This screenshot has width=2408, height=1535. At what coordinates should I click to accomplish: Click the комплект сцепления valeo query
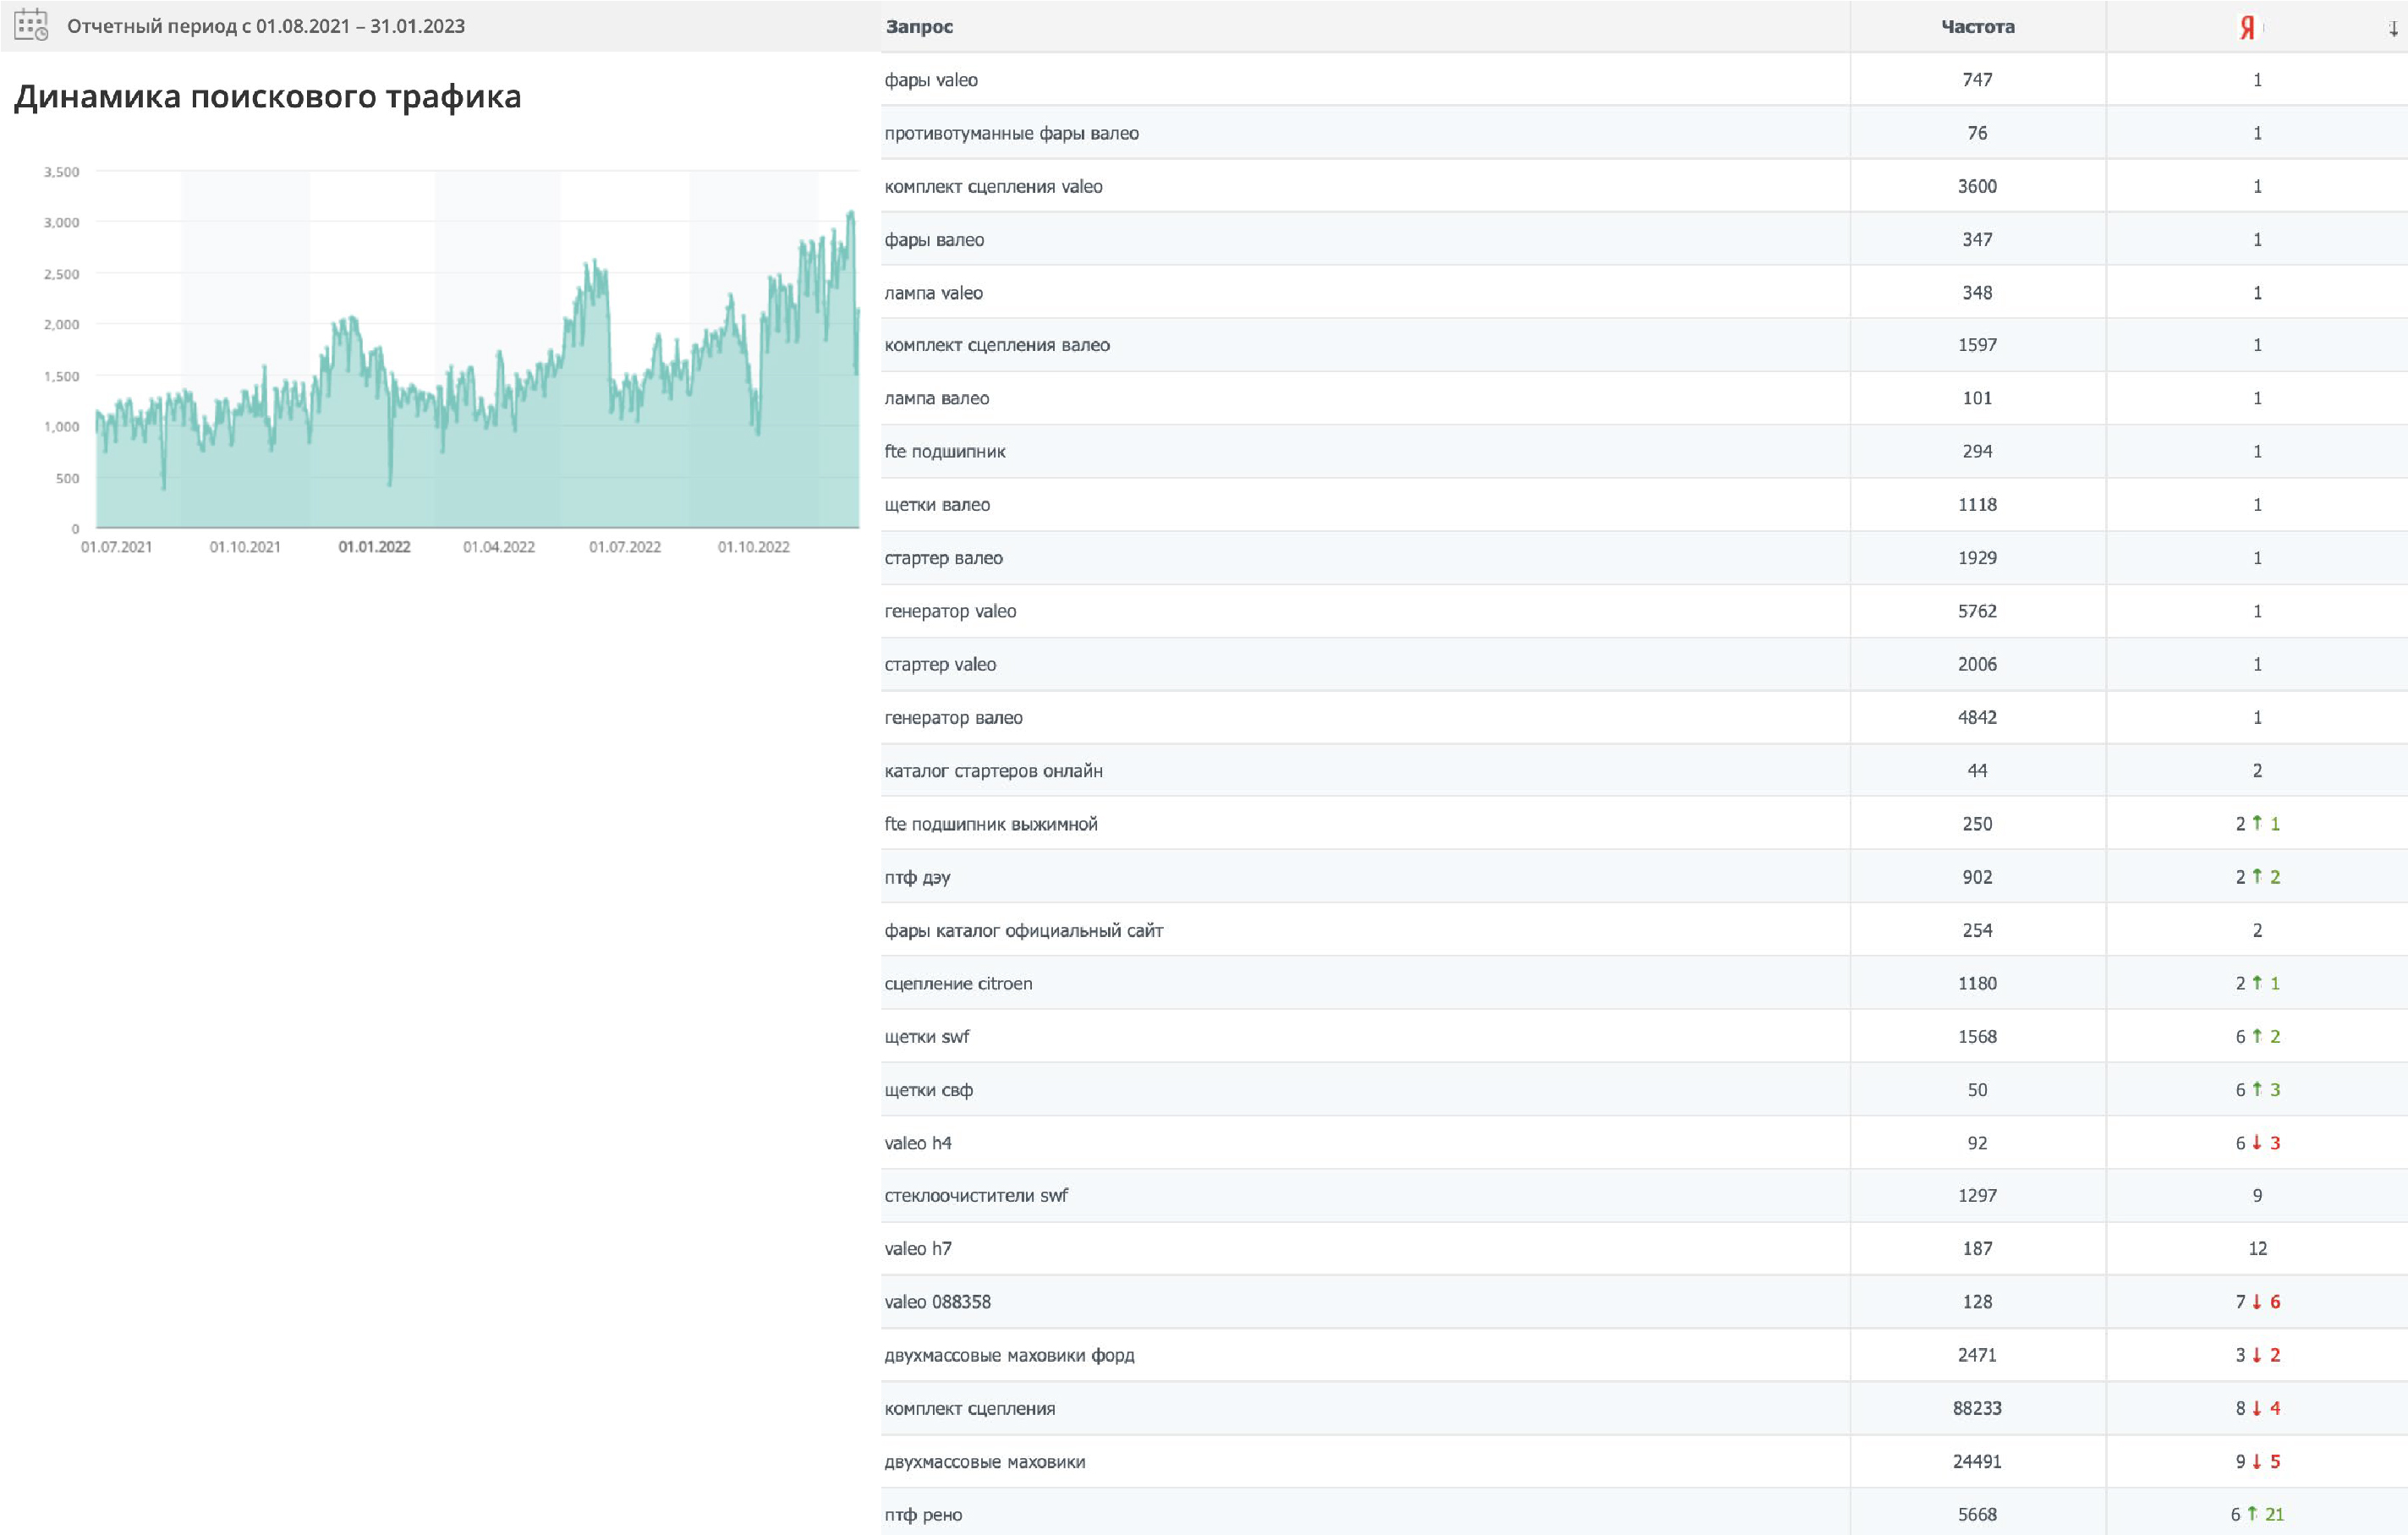click(993, 186)
